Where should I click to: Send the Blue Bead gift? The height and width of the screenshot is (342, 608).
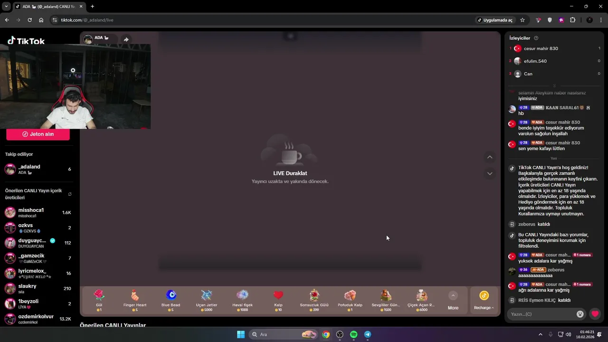tap(171, 300)
